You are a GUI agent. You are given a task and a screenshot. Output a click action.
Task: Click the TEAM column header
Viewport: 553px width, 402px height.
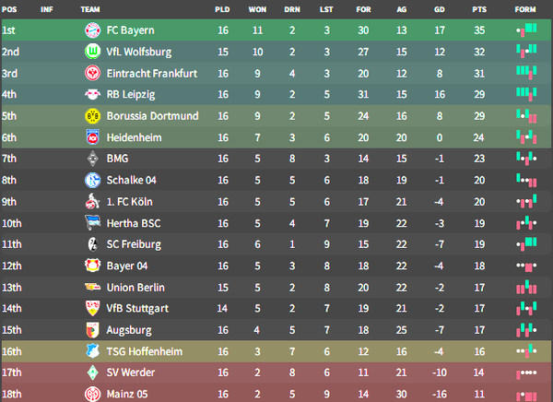click(x=91, y=8)
